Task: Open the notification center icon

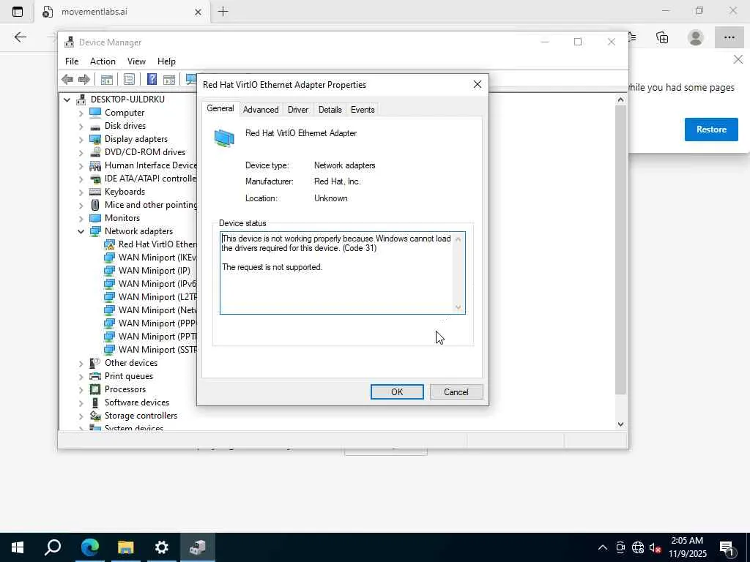Action: click(727, 547)
